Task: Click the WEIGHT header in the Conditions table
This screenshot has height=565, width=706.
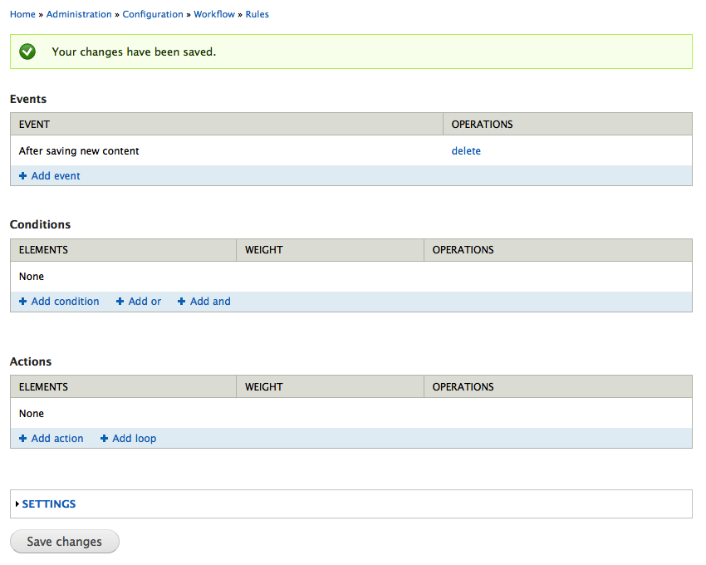Action: (264, 250)
